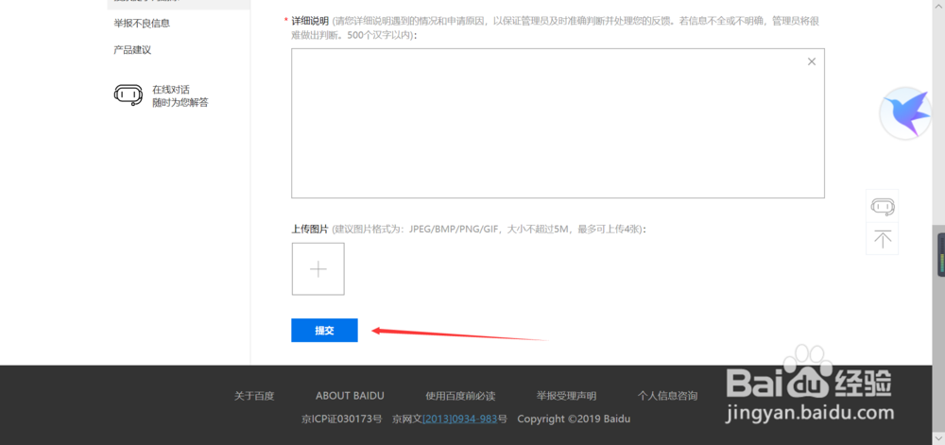Image resolution: width=945 pixels, height=445 pixels.
Task: Open 产品建议 in the sidebar
Action: tap(132, 49)
